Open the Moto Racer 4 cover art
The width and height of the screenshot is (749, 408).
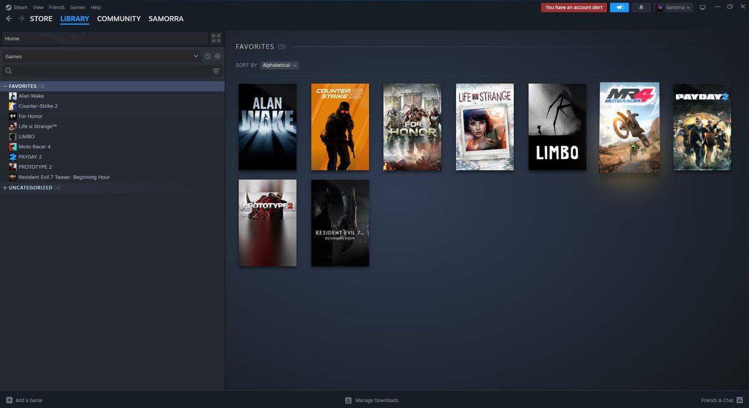click(x=630, y=128)
